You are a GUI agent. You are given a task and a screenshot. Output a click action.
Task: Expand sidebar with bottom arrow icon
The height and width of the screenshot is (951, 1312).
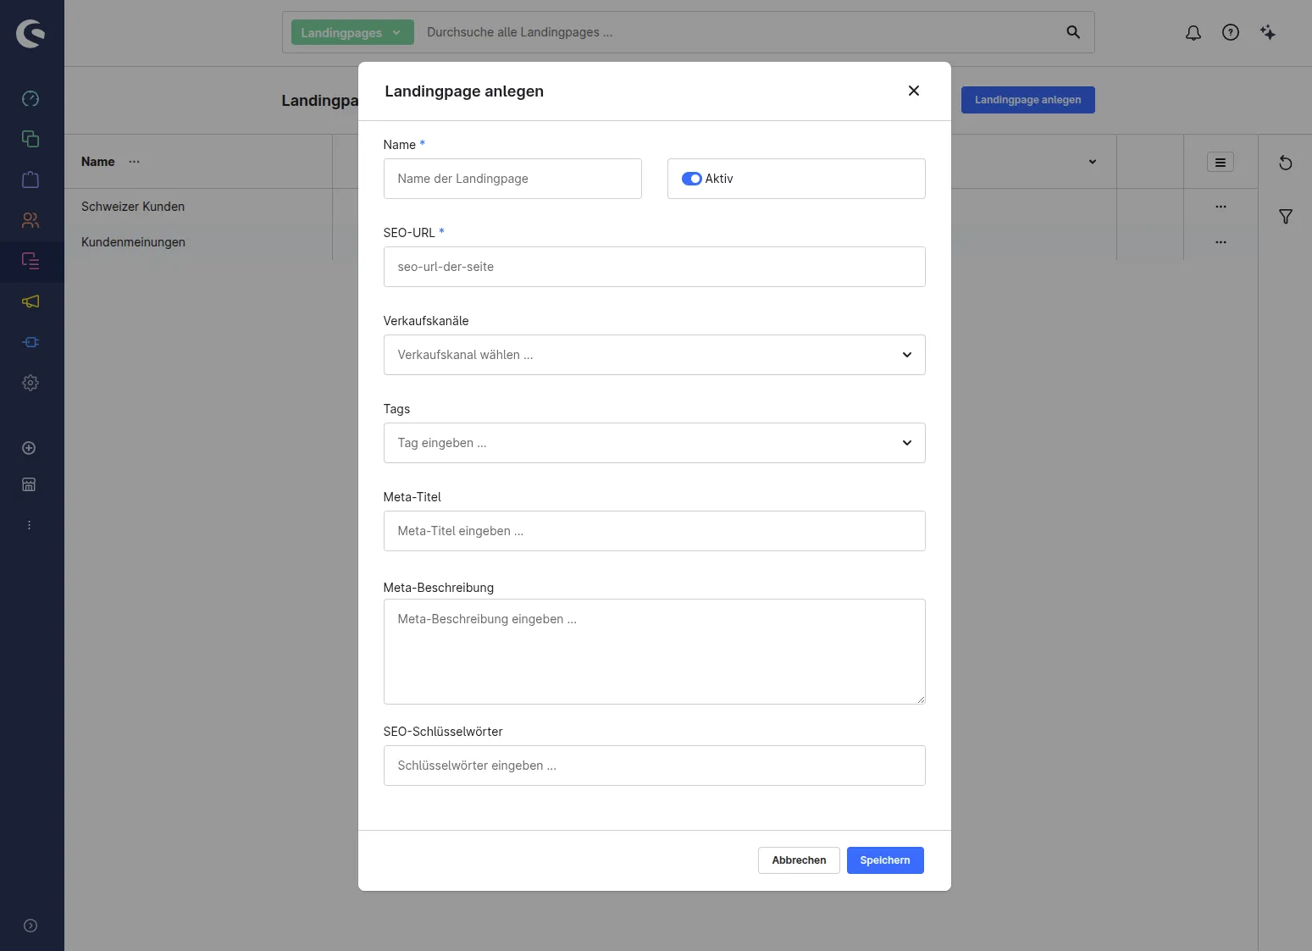click(x=30, y=926)
